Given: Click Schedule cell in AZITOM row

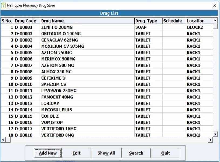Looking at the screenshot, I should (174, 53).
